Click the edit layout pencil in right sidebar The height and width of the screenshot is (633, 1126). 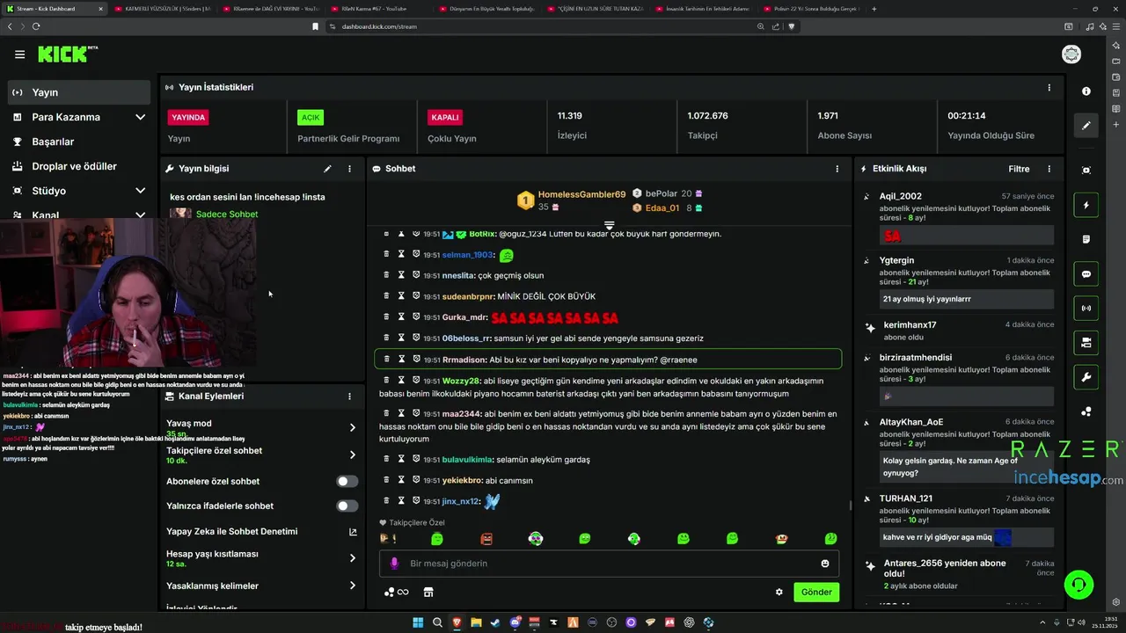click(x=1086, y=126)
